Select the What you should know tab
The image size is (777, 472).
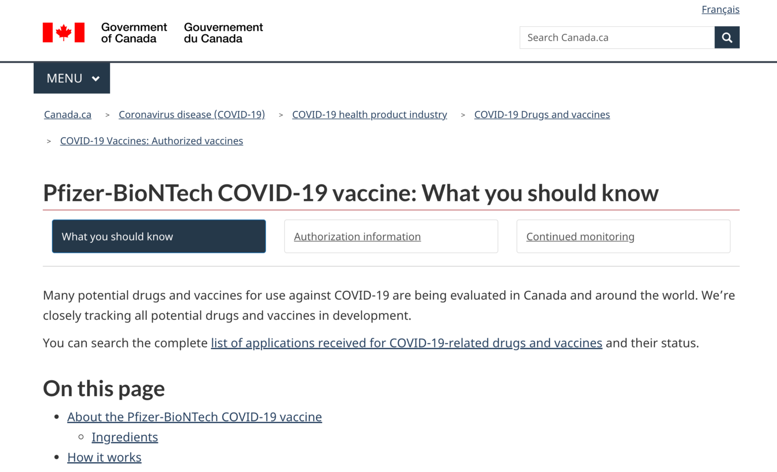coord(159,236)
